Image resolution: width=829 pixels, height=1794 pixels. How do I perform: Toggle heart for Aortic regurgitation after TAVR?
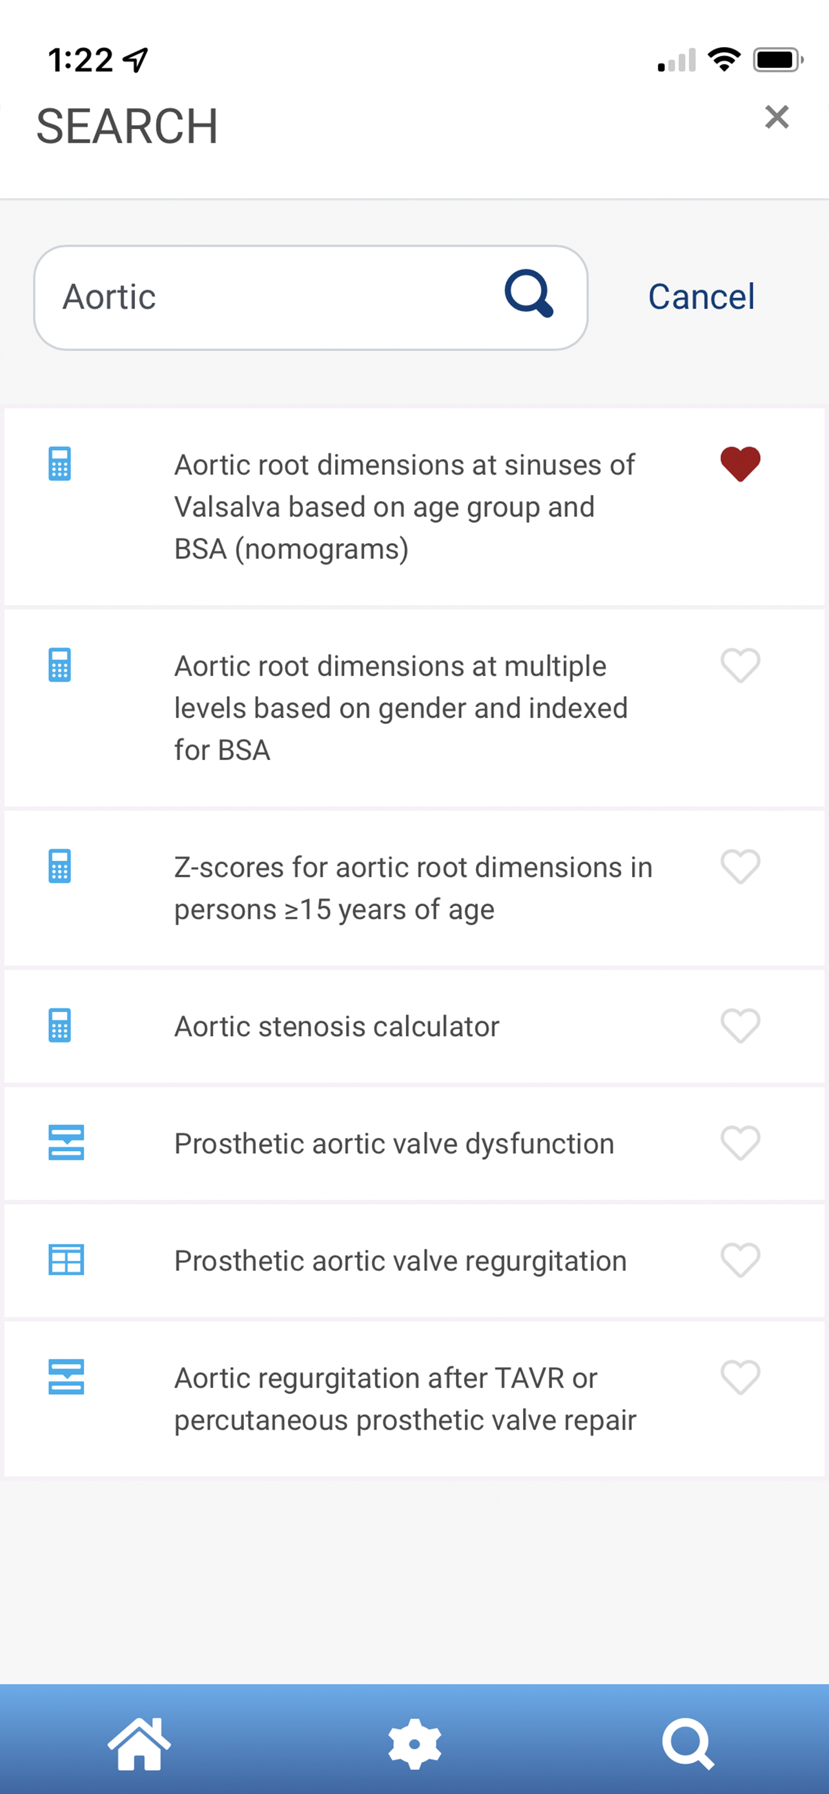(x=740, y=1377)
